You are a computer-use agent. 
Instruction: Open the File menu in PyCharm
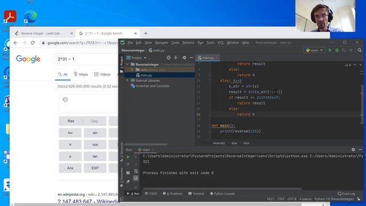pyautogui.click(x=130, y=43)
